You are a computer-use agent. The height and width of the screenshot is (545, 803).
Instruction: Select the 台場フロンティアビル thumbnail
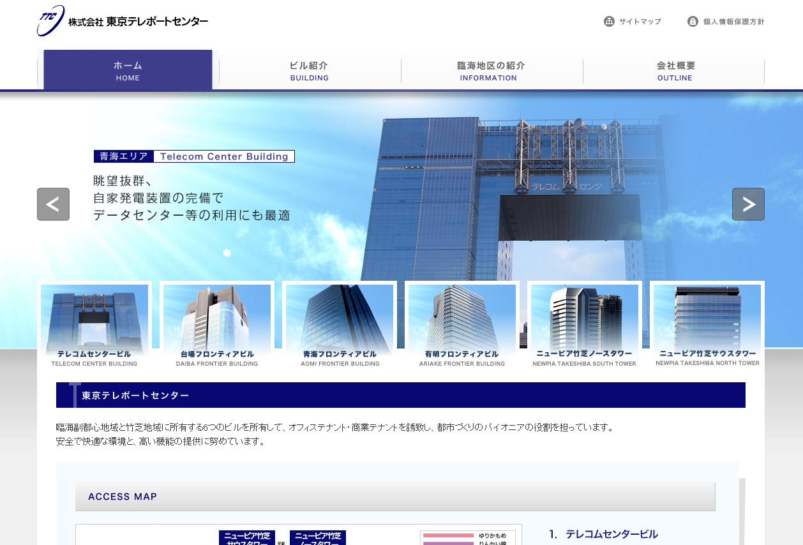tap(217, 325)
